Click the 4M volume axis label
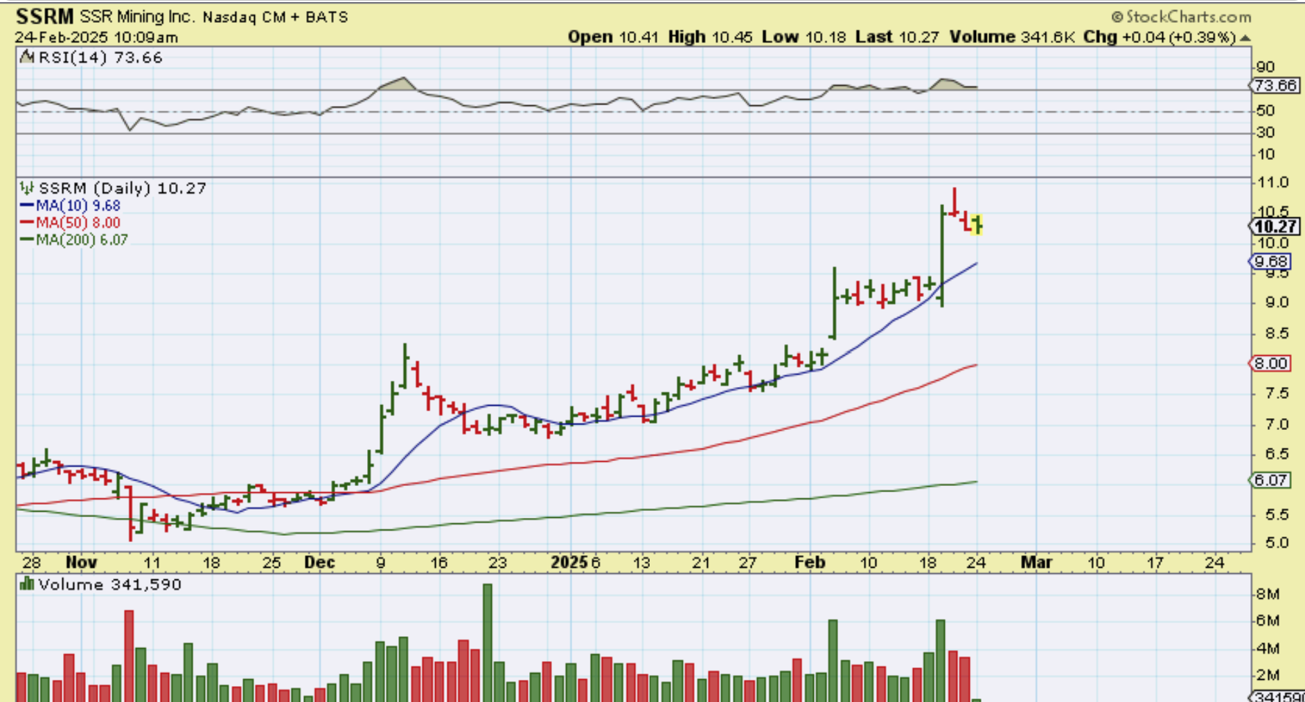 (x=1268, y=649)
